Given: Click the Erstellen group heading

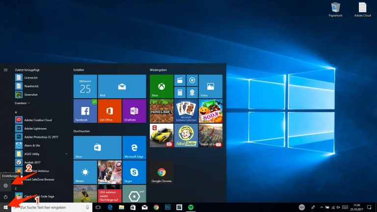Looking at the screenshot, I should (79, 70).
